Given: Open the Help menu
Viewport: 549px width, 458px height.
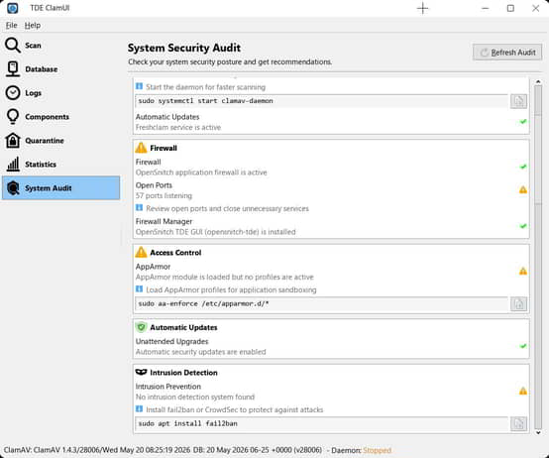Looking at the screenshot, I should 33,25.
